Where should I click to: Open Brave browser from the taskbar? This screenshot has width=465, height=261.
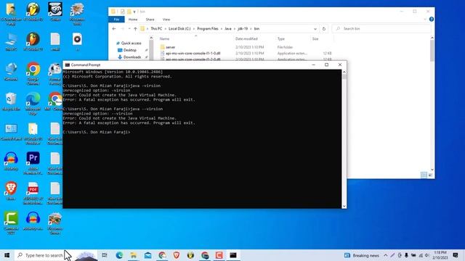click(x=177, y=255)
